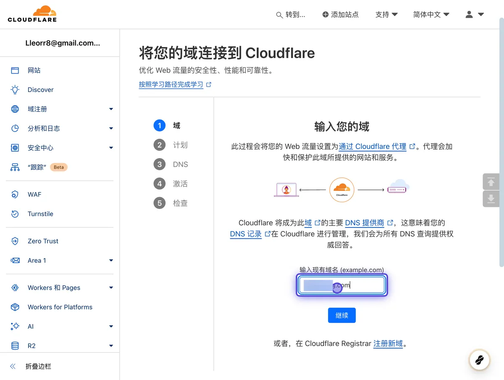The width and height of the screenshot is (504, 380).
Task: Select WAF in the sidebar
Action: pos(16,194)
